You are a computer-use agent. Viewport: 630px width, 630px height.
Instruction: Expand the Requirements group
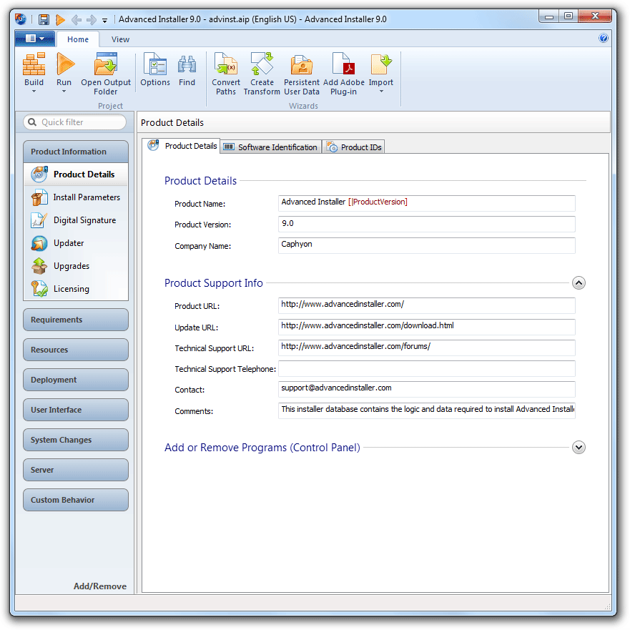76,320
